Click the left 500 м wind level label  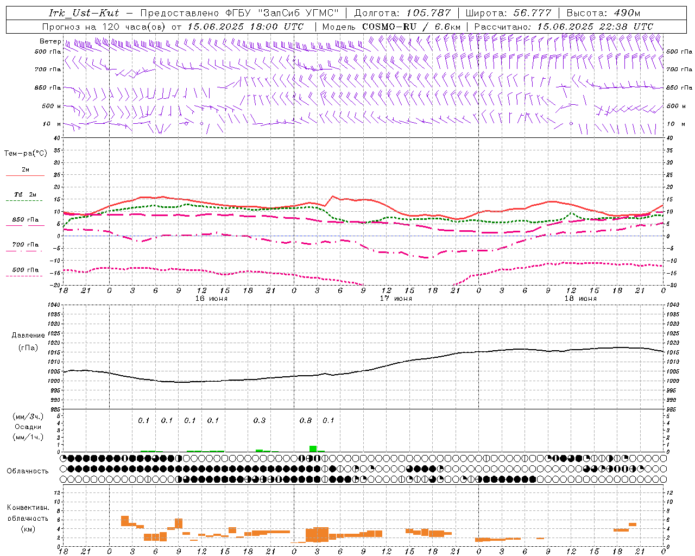coord(52,106)
